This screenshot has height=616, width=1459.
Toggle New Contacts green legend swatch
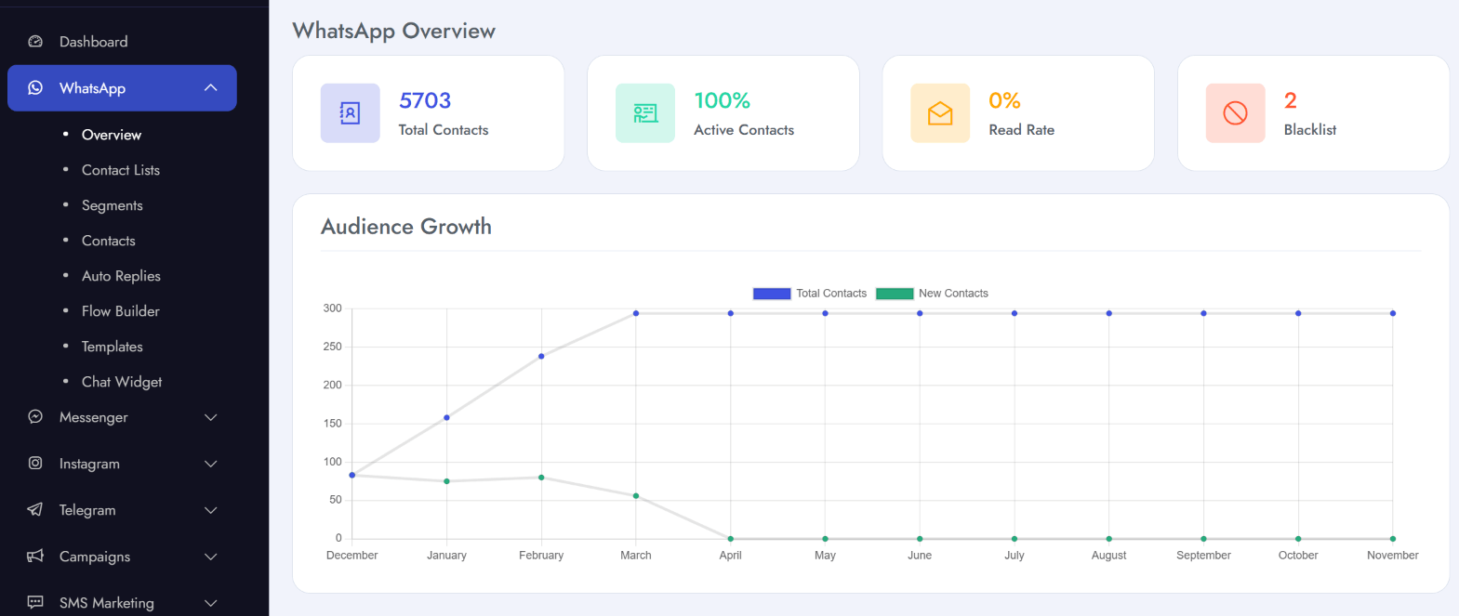pos(895,294)
